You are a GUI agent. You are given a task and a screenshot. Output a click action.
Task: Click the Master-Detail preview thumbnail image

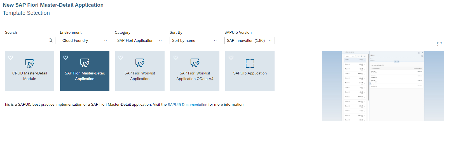[383, 86]
